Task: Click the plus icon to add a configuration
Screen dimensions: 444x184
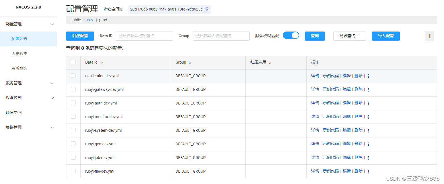Action: coord(429,36)
